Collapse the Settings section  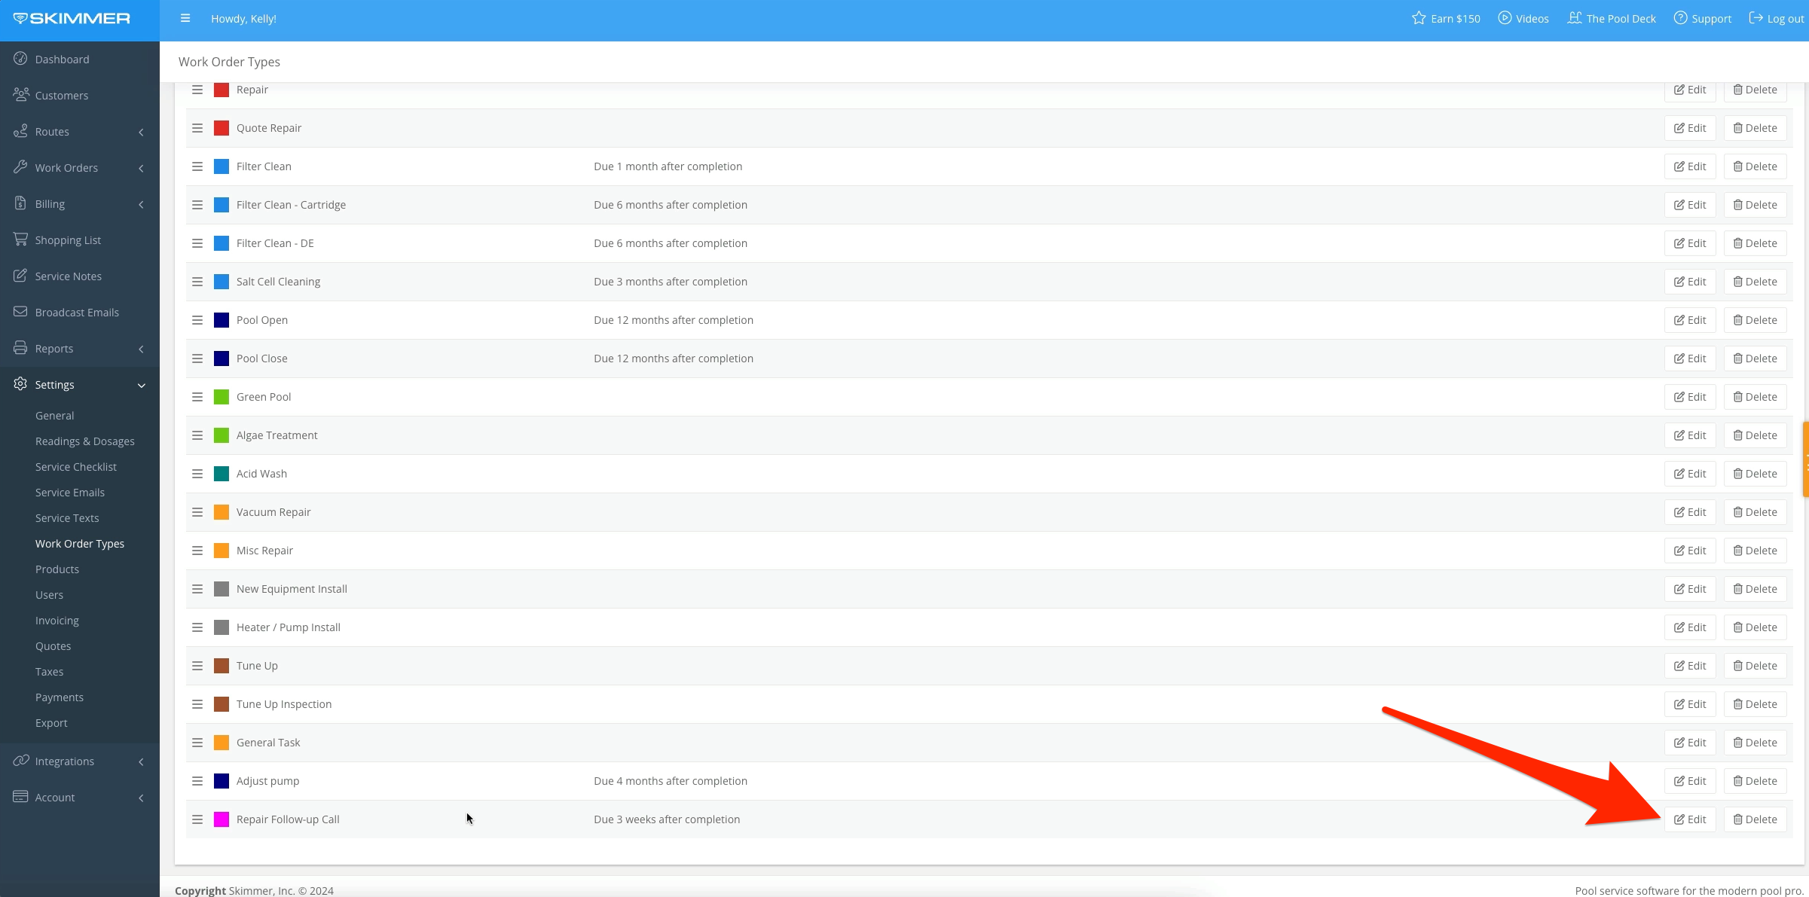point(141,385)
